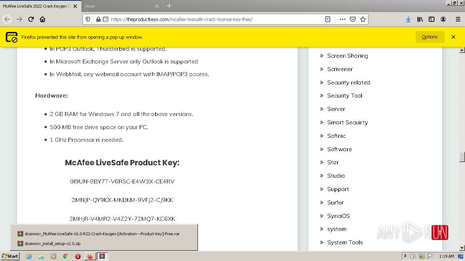This screenshot has width=465, height=261.
Task: Open the SynciOS category
Action: 339,216
